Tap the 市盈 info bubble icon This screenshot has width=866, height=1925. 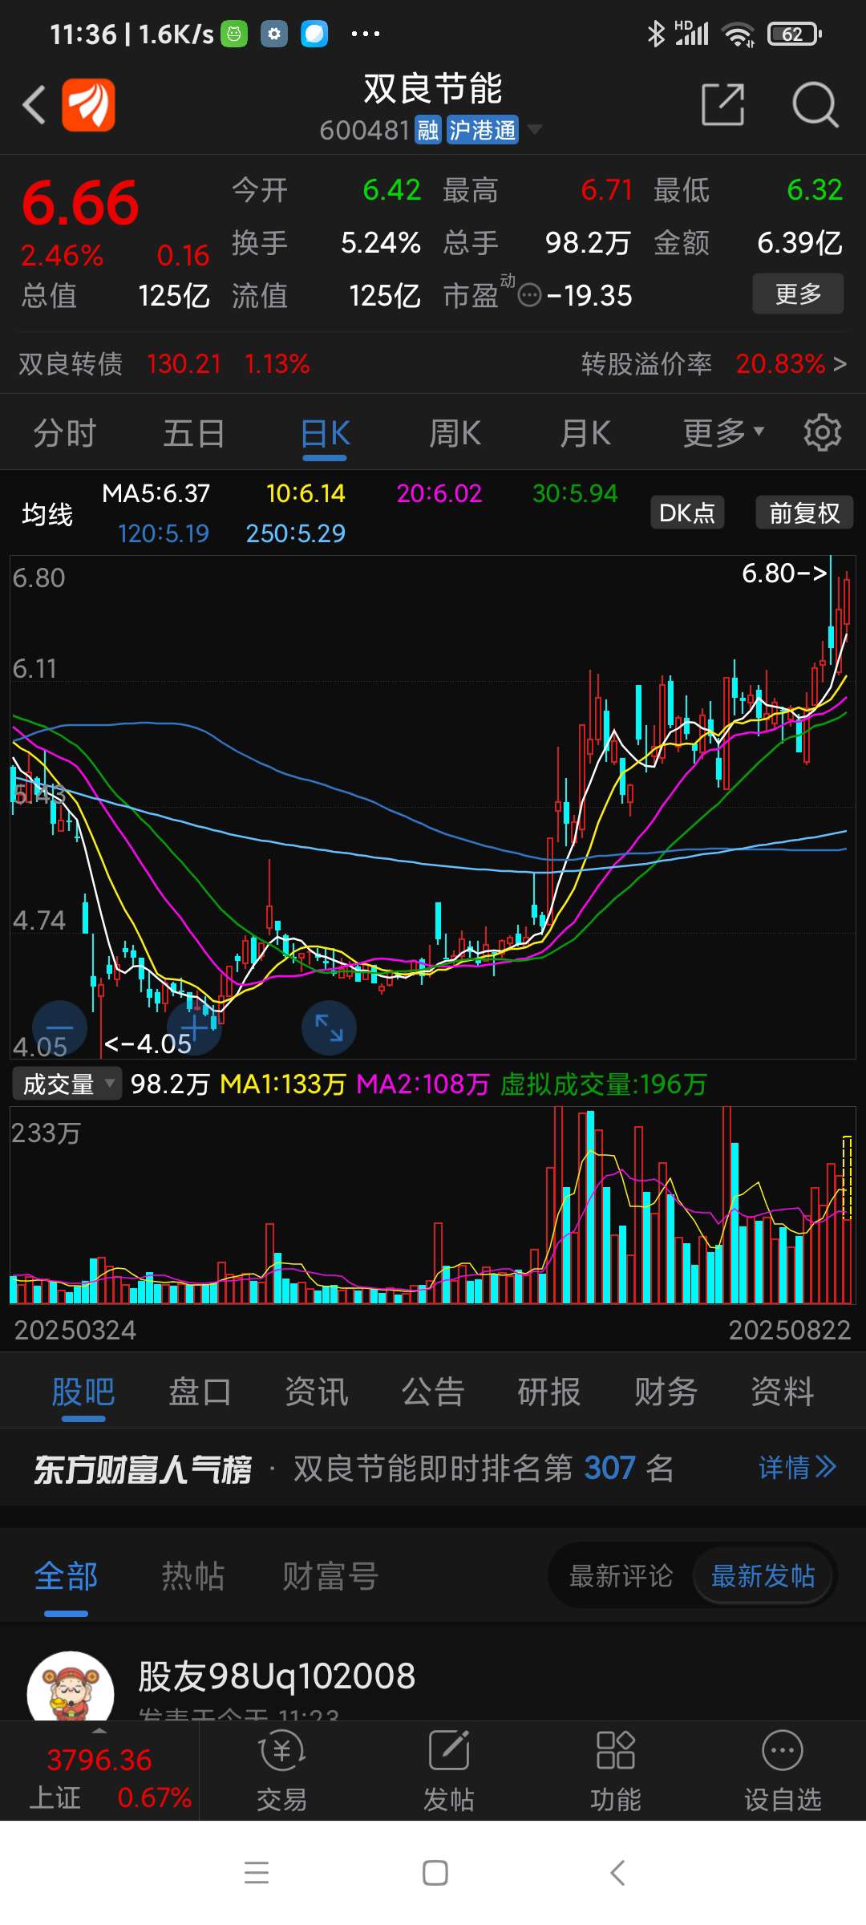click(529, 296)
